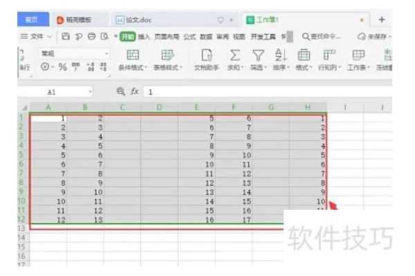Image resolution: width=415 pixels, height=276 pixels.
Task: Click the 行和列 rows and columns icon
Action: (329, 55)
